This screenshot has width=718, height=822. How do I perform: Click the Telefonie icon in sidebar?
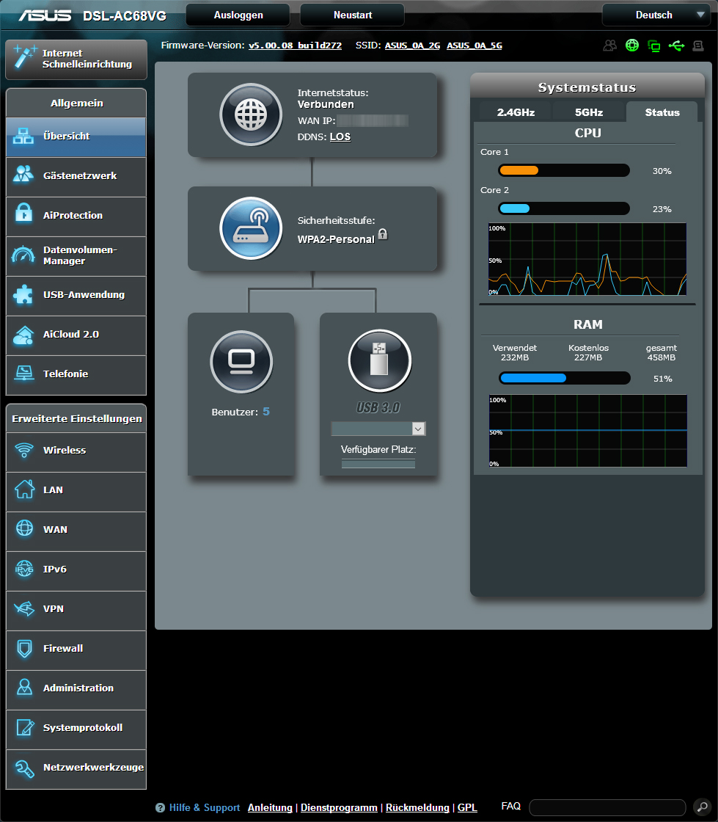point(23,374)
